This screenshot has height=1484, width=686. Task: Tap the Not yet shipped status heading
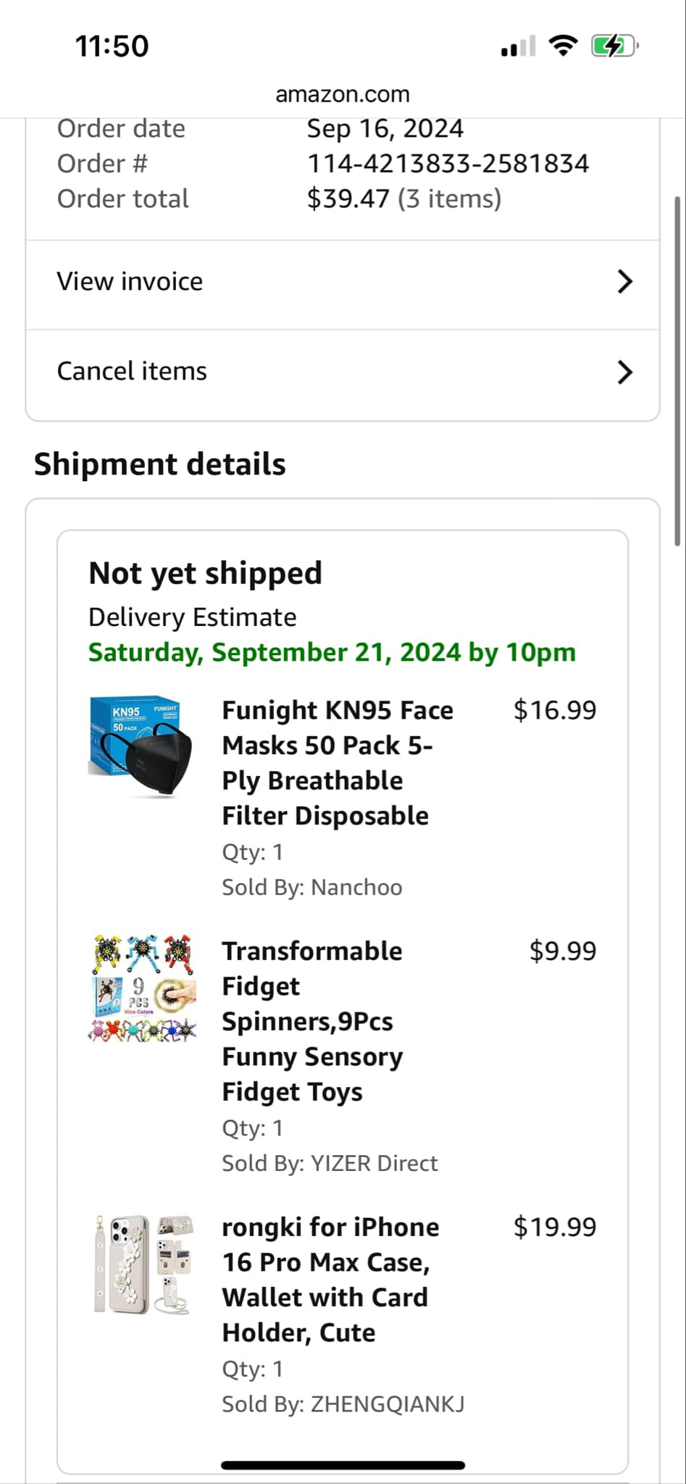(x=205, y=573)
